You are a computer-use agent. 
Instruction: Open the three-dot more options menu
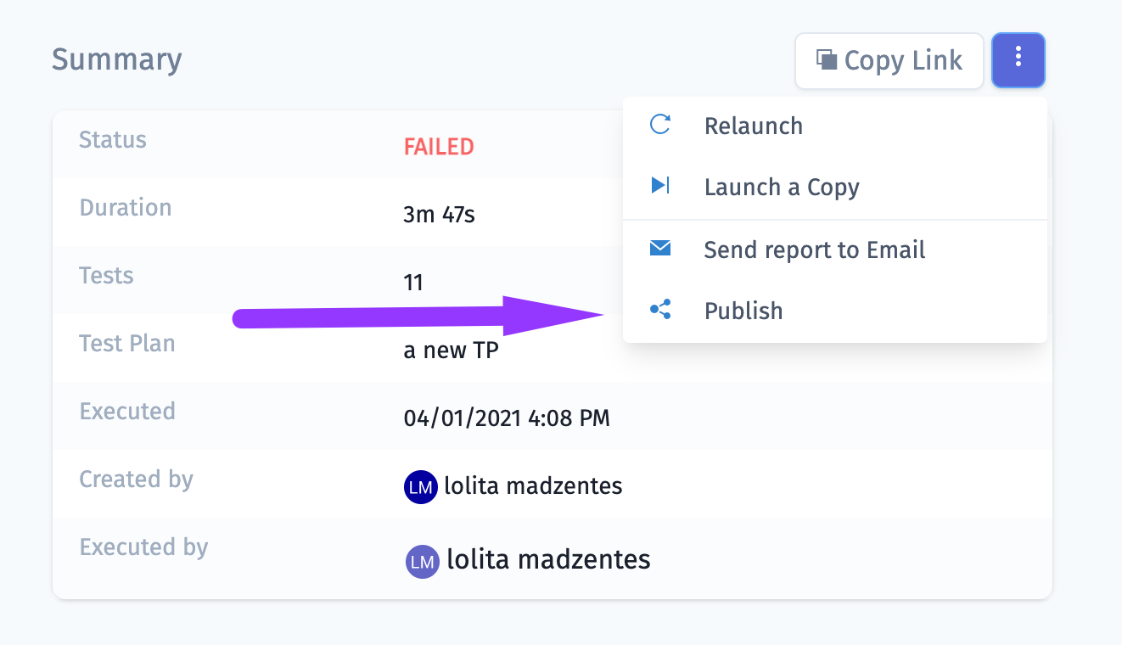pos(1018,61)
